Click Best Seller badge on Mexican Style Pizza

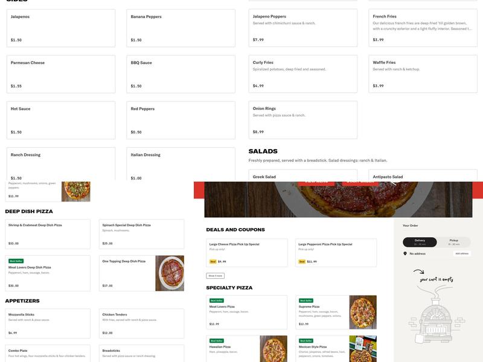(306, 340)
